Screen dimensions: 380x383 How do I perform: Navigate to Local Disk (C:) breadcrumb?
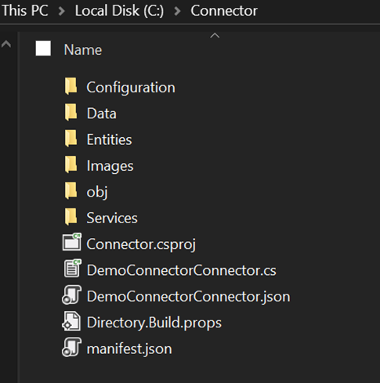(119, 11)
